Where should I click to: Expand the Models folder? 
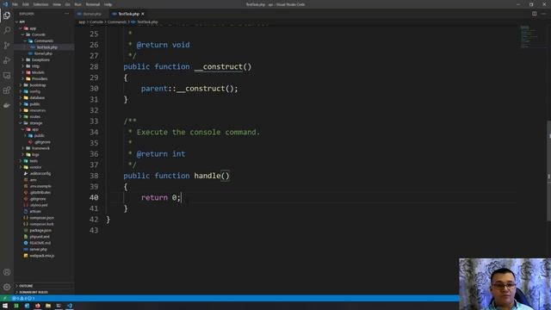[x=38, y=72]
